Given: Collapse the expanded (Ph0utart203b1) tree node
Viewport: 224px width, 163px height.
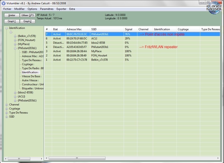Looking at the screenshot, I should click(15, 48).
